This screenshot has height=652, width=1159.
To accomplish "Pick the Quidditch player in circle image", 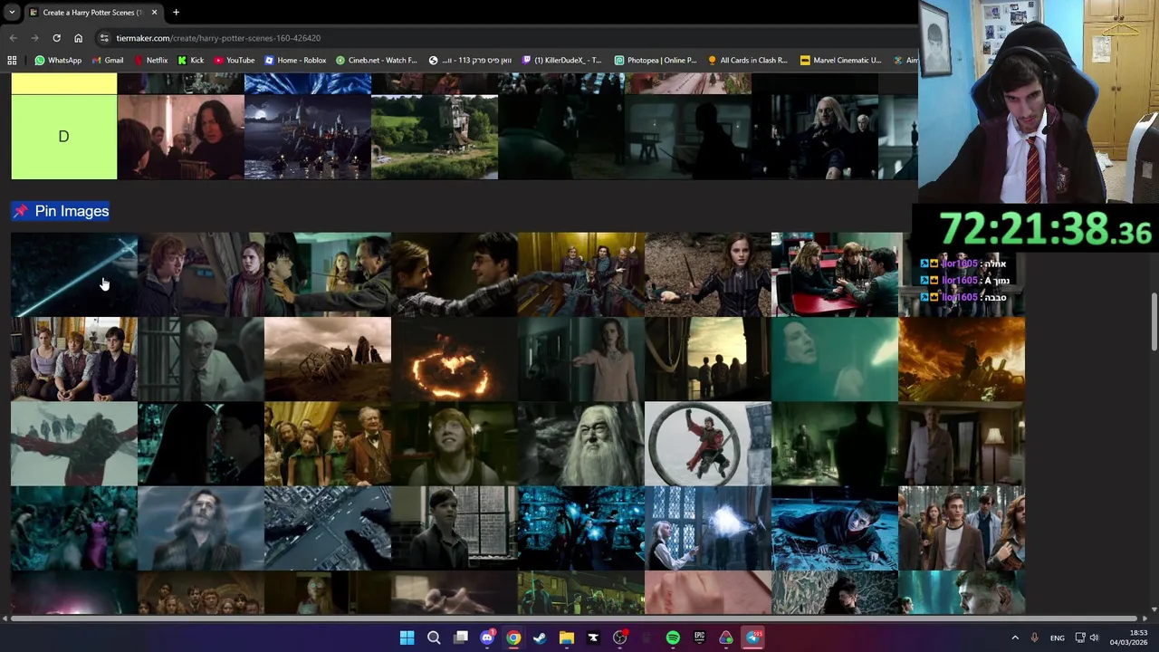I will coord(708,444).
